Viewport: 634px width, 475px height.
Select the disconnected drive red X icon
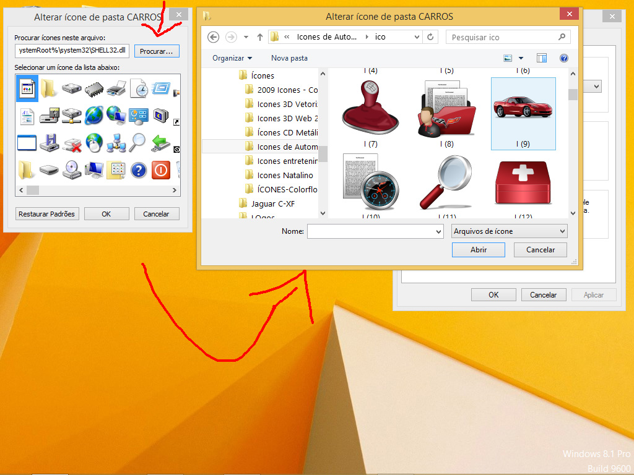coord(72,144)
